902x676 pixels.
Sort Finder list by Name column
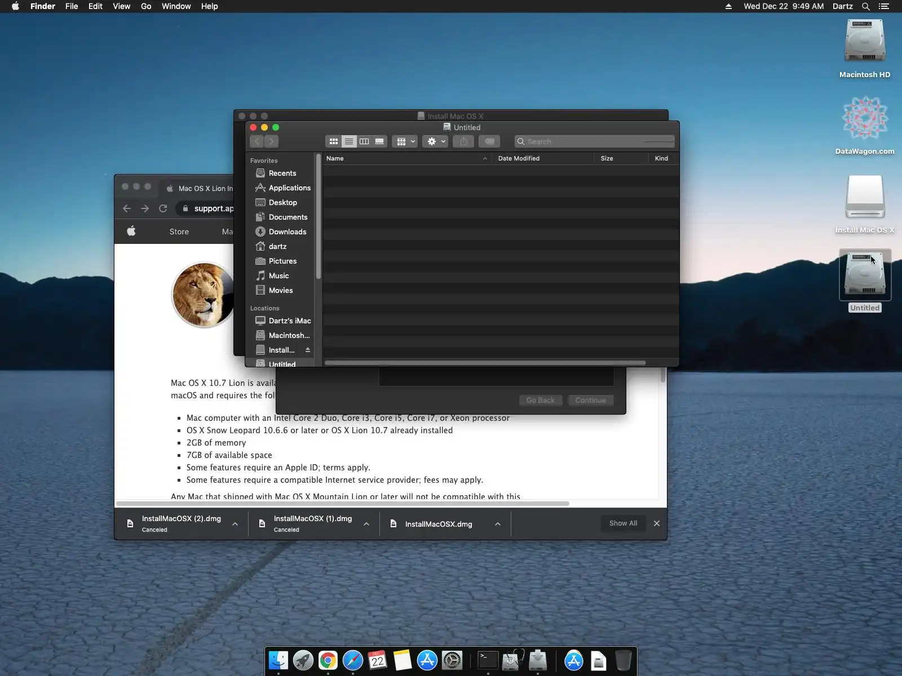point(406,158)
